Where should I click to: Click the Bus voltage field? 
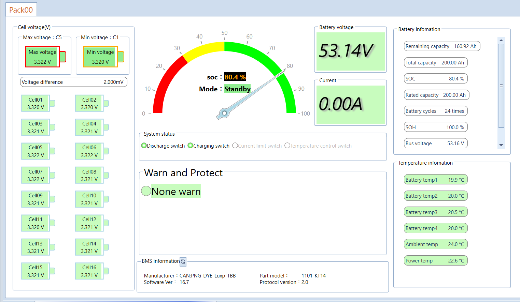tap(436, 143)
